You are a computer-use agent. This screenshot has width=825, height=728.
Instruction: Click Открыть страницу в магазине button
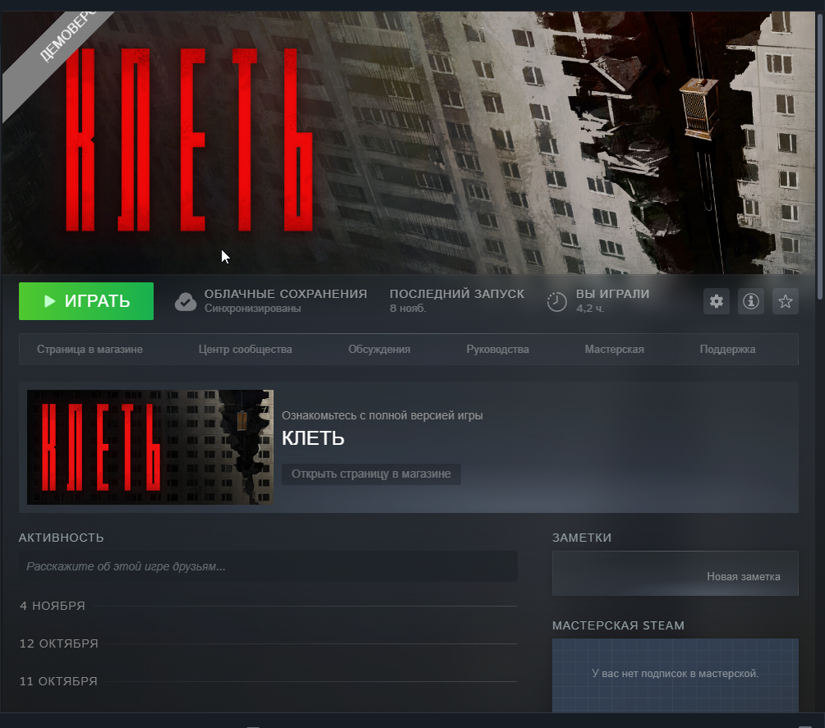point(371,474)
